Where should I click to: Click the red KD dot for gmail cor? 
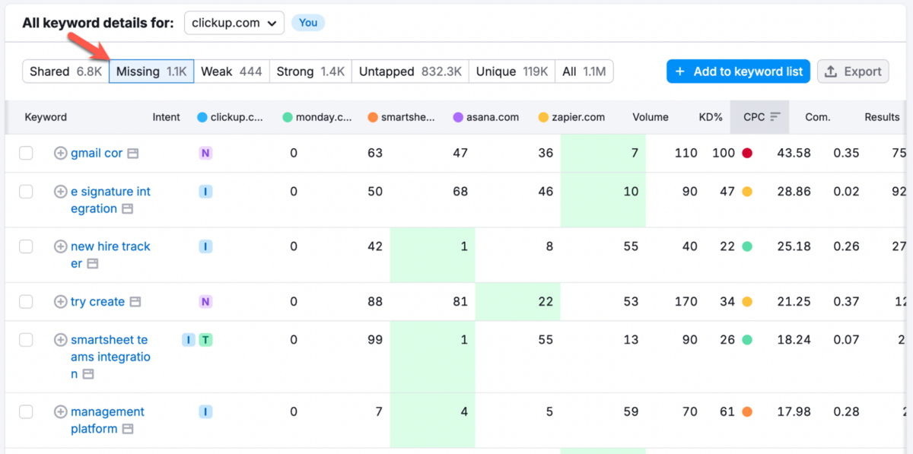[x=747, y=153]
